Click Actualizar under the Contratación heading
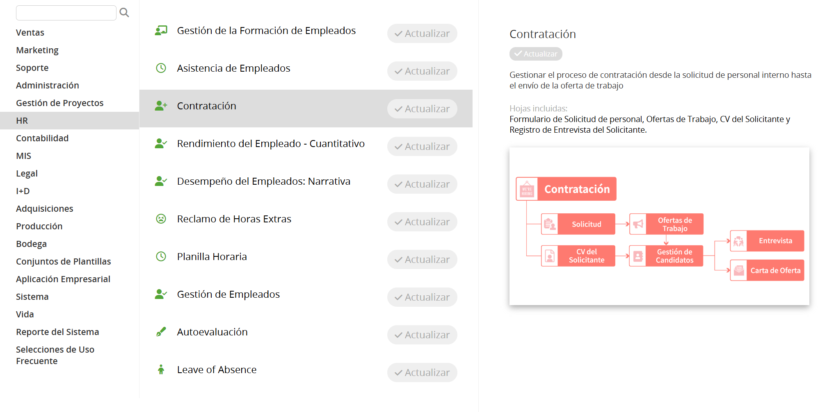Viewport: 827px width, 412px height. pyautogui.click(x=536, y=54)
